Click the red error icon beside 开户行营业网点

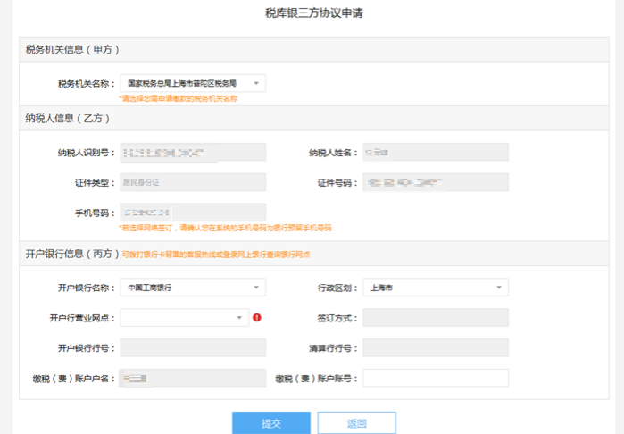[257, 317]
